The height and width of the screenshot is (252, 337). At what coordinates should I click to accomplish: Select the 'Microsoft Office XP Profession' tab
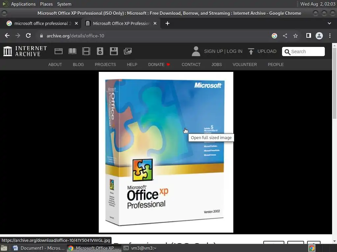120,23
